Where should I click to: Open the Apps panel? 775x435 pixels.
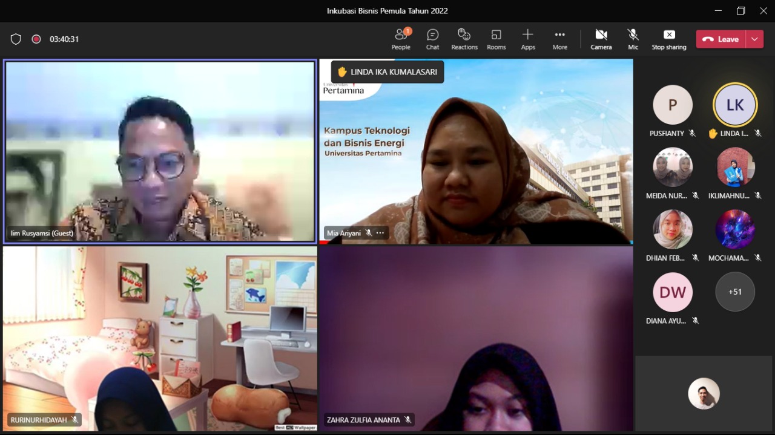pos(528,39)
